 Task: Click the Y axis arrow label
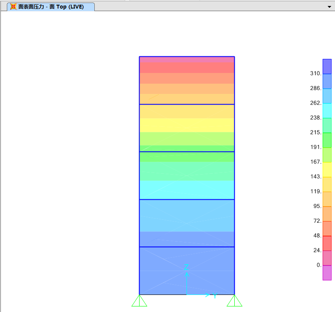coord(215,295)
